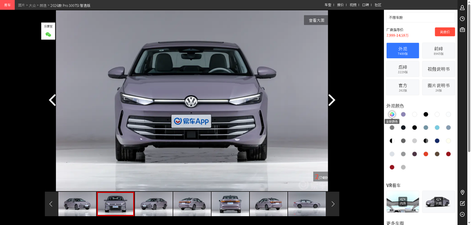Viewport: 471px width, 225px height.
Task: Open browsing history clock icon
Action: pos(462,19)
